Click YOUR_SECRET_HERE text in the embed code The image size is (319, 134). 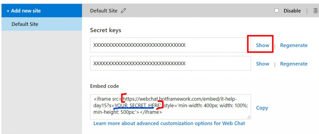[138, 105]
